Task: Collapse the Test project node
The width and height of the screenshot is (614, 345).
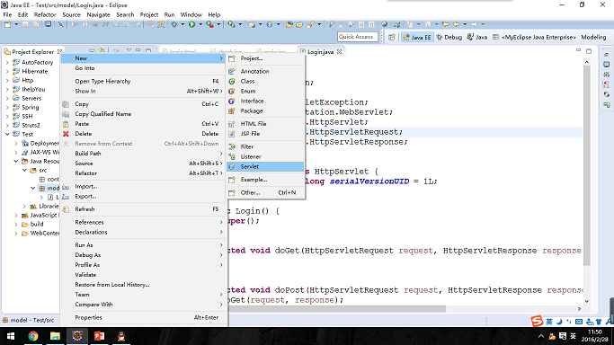Action: pyautogui.click(x=7, y=134)
